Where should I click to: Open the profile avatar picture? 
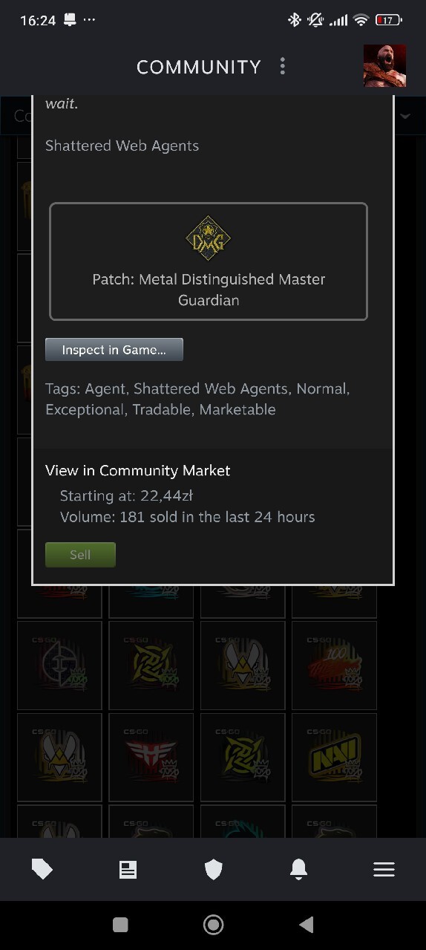384,66
